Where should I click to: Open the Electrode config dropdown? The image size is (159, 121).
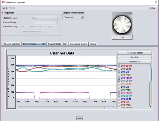tap(58, 26)
